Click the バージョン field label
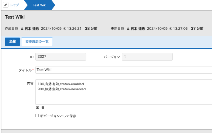The height and width of the screenshot is (133, 212). 112,57
